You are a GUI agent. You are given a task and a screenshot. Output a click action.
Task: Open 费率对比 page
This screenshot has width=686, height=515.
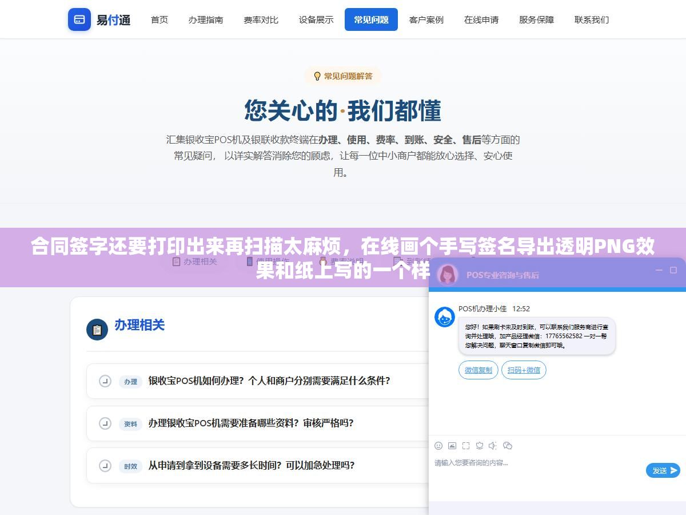coord(261,19)
